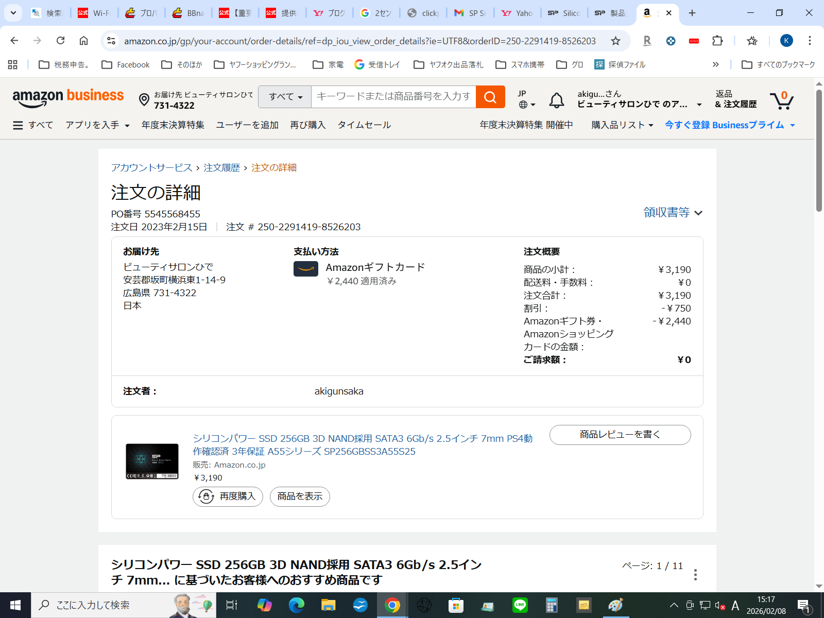
Task: Bookmark page with the star icon
Action: [x=615, y=41]
